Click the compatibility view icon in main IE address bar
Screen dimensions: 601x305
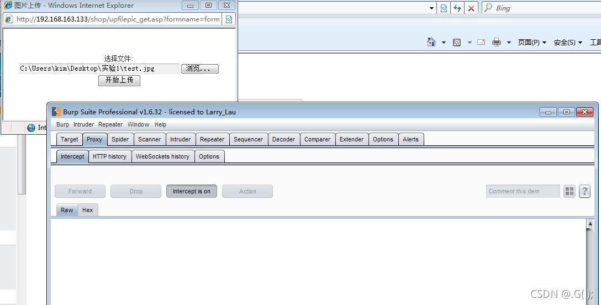(x=444, y=8)
